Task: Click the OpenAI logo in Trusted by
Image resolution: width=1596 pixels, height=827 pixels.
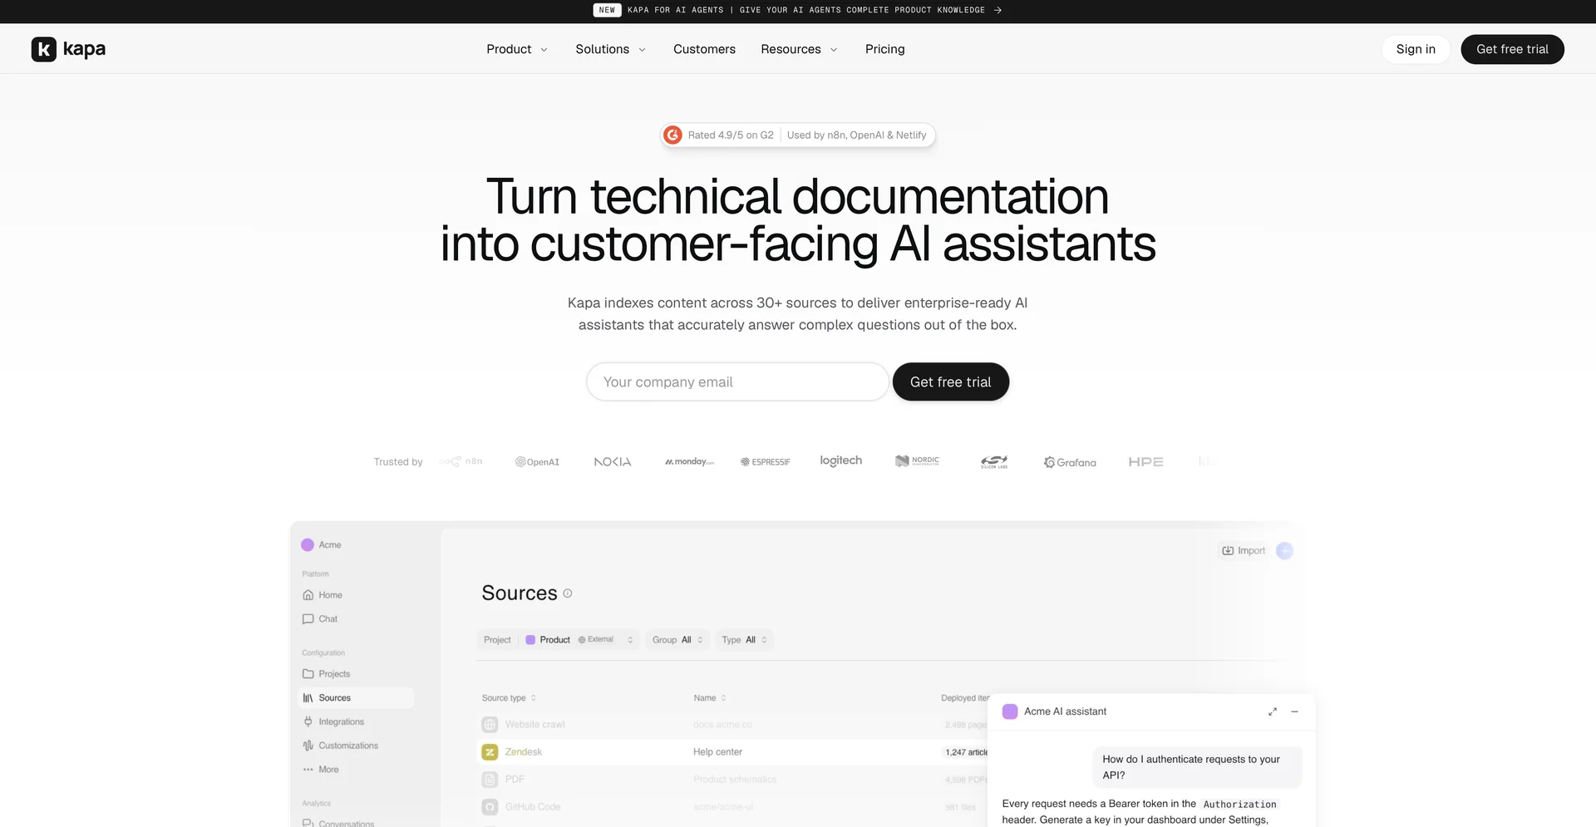Action: 537,463
